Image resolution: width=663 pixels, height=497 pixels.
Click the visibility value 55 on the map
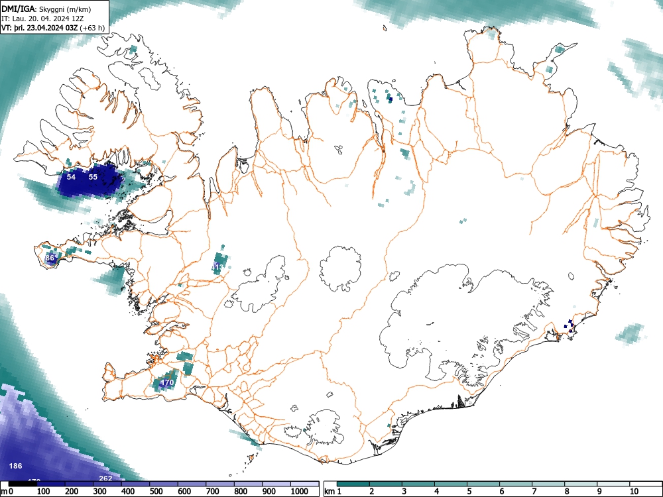(93, 177)
